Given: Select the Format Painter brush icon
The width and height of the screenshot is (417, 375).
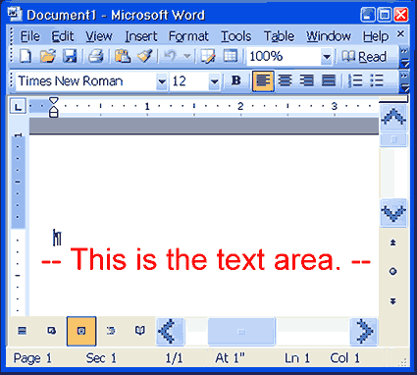Looking at the screenshot, I should [x=145, y=56].
